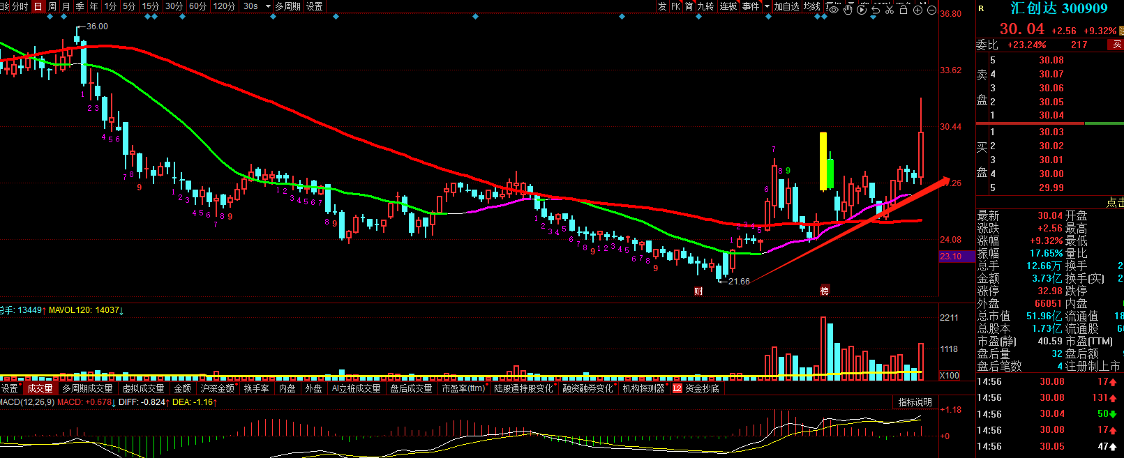
Task: Open indicator 设置 at volume panel tabs
Action: coord(10,388)
